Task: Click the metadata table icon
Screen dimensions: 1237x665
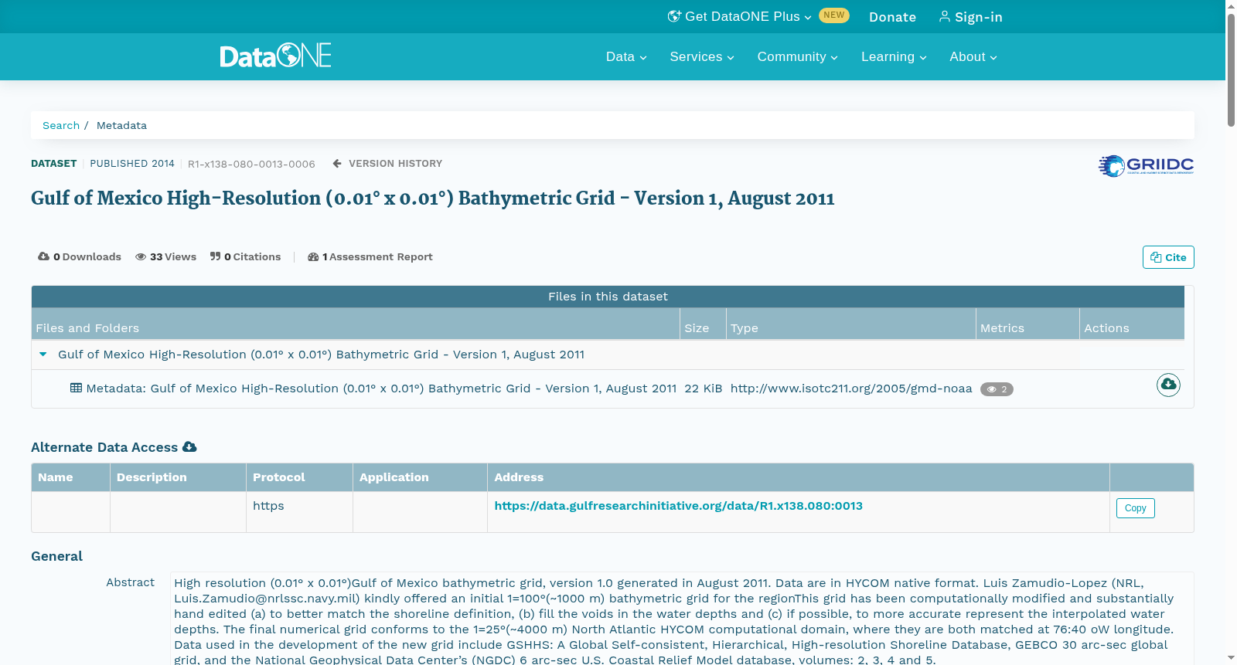Action: pyautogui.click(x=76, y=388)
